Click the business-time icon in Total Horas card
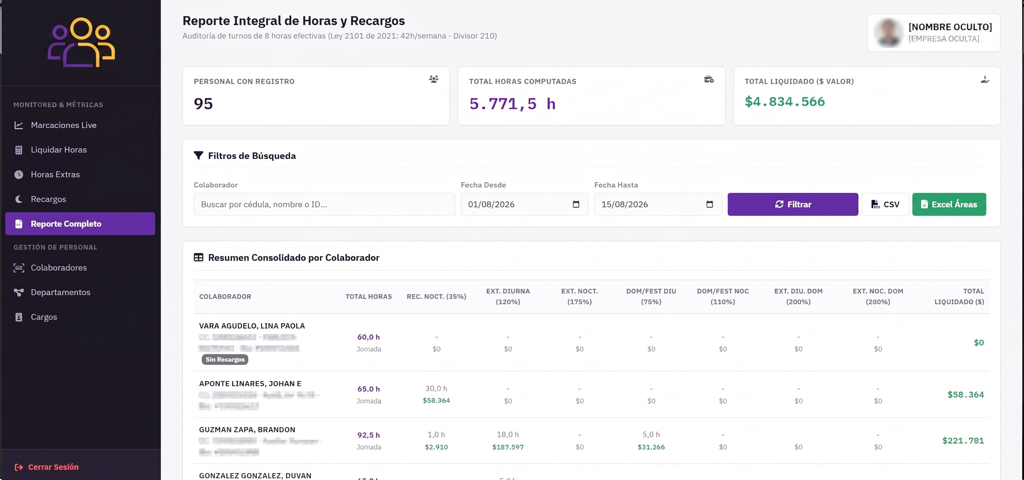This screenshot has height=480, width=1024. tap(709, 79)
